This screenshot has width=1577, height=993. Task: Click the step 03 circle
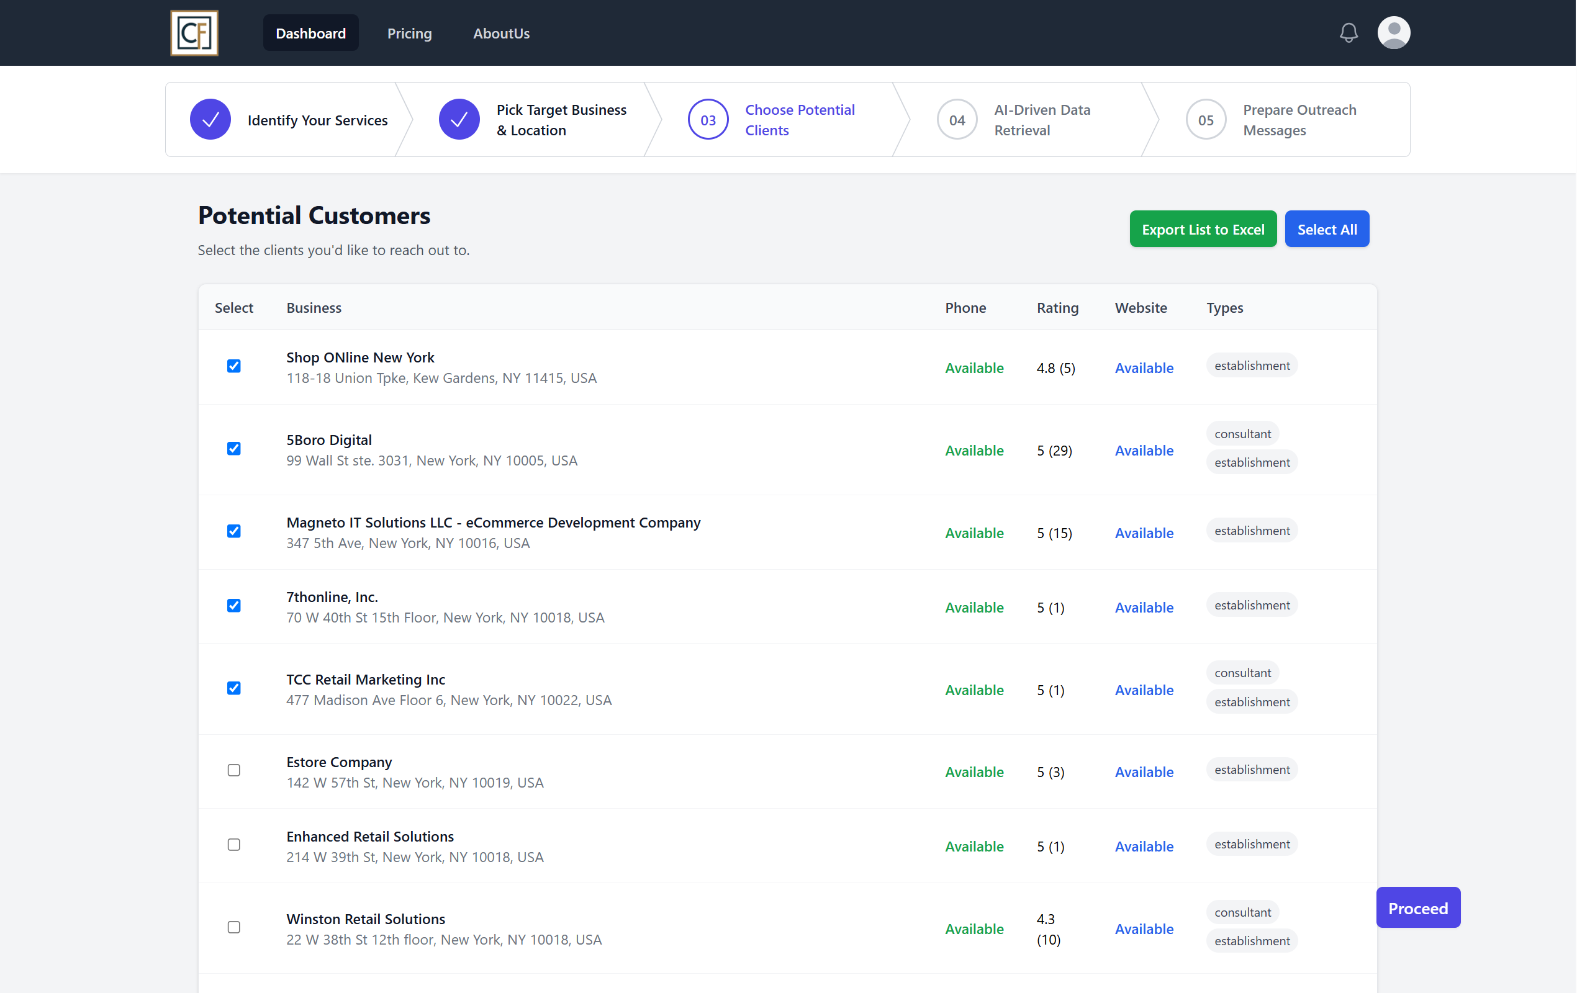pyautogui.click(x=708, y=120)
